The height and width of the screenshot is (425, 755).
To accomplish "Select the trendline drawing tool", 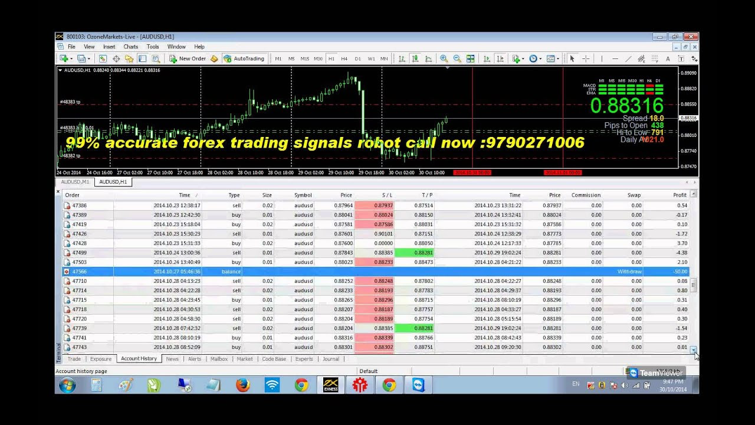I will (629, 58).
